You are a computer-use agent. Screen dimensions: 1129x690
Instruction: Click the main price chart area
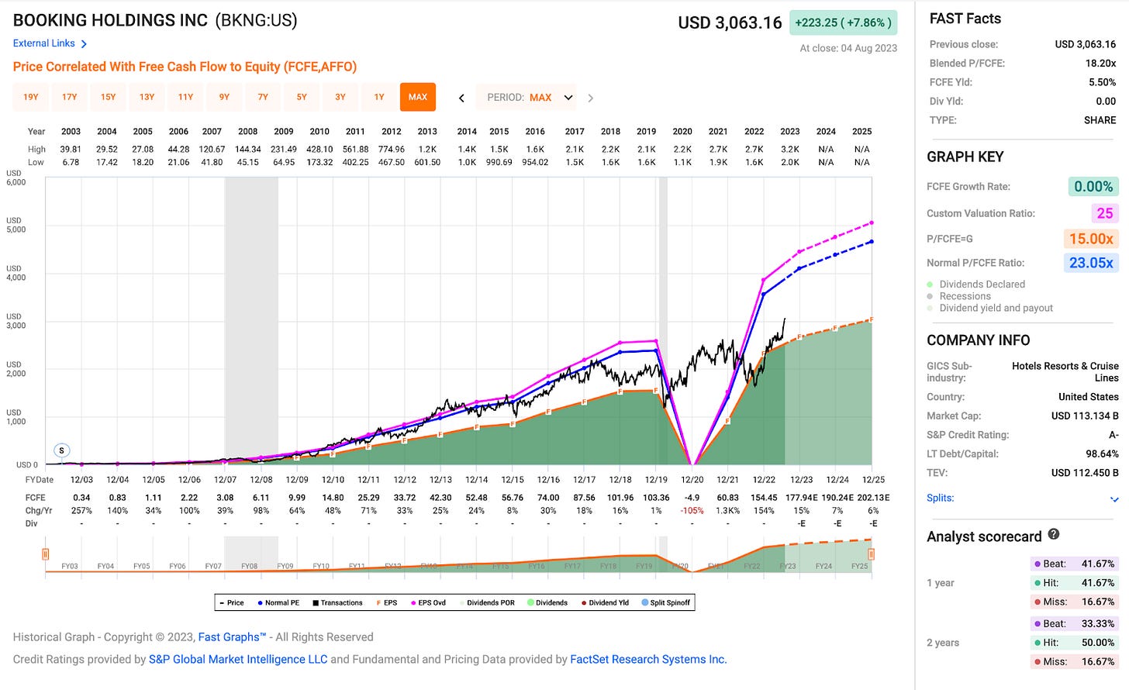tap(458, 321)
